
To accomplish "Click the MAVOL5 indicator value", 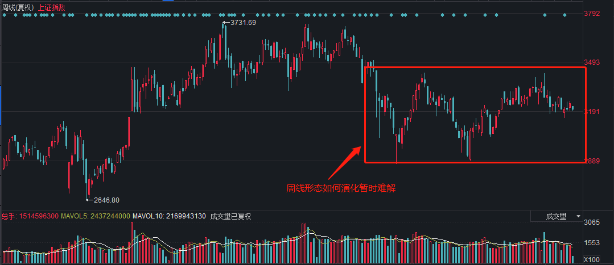I will pyautogui.click(x=96, y=216).
